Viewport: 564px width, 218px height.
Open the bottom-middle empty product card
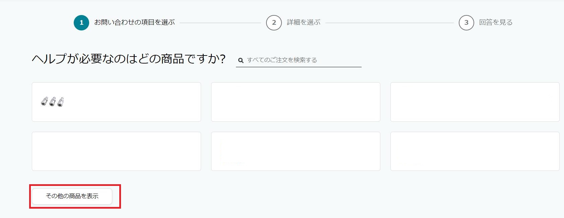coord(296,151)
